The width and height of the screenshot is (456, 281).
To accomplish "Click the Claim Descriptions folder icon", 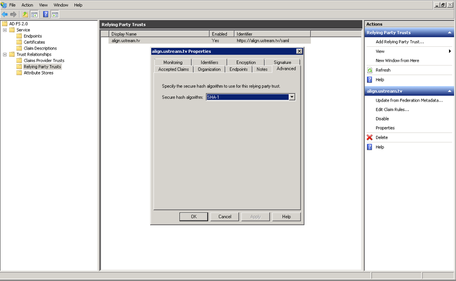I will 19,48.
